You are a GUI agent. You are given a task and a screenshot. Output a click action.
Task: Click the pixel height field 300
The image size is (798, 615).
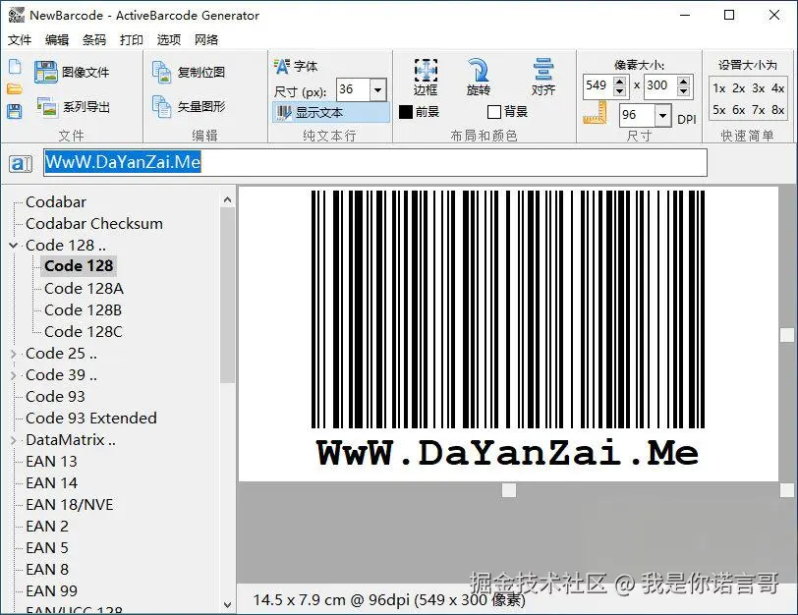660,85
